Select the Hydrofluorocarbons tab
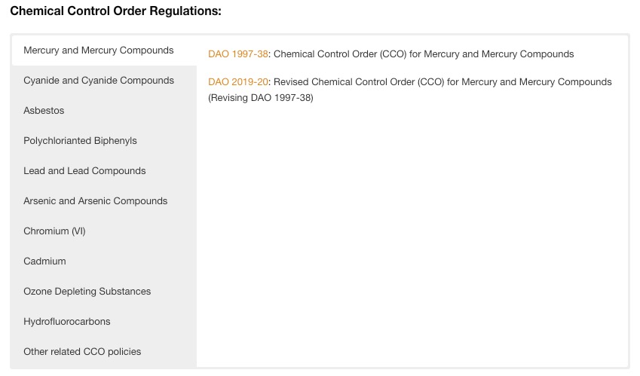The image size is (640, 376). point(104,322)
